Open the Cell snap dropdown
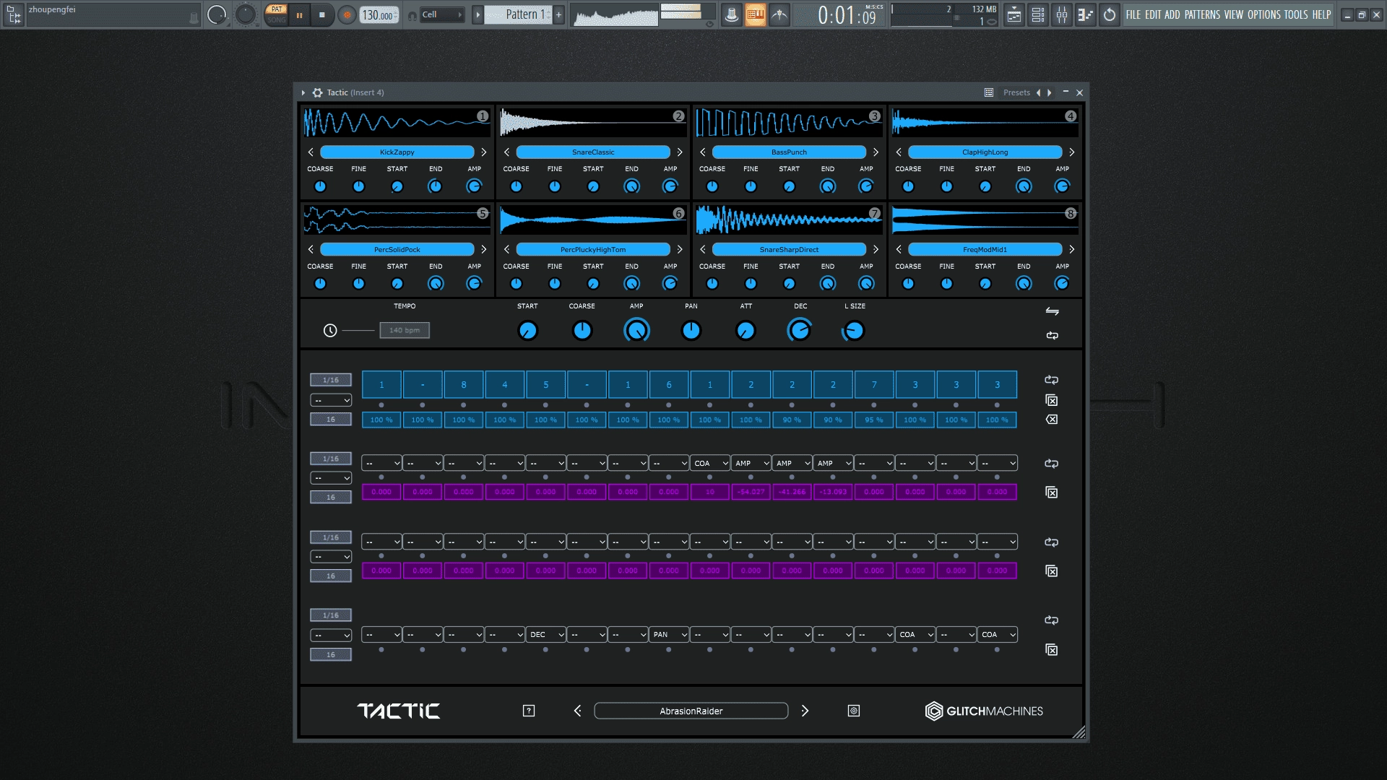The width and height of the screenshot is (1387, 780). pyautogui.click(x=441, y=14)
